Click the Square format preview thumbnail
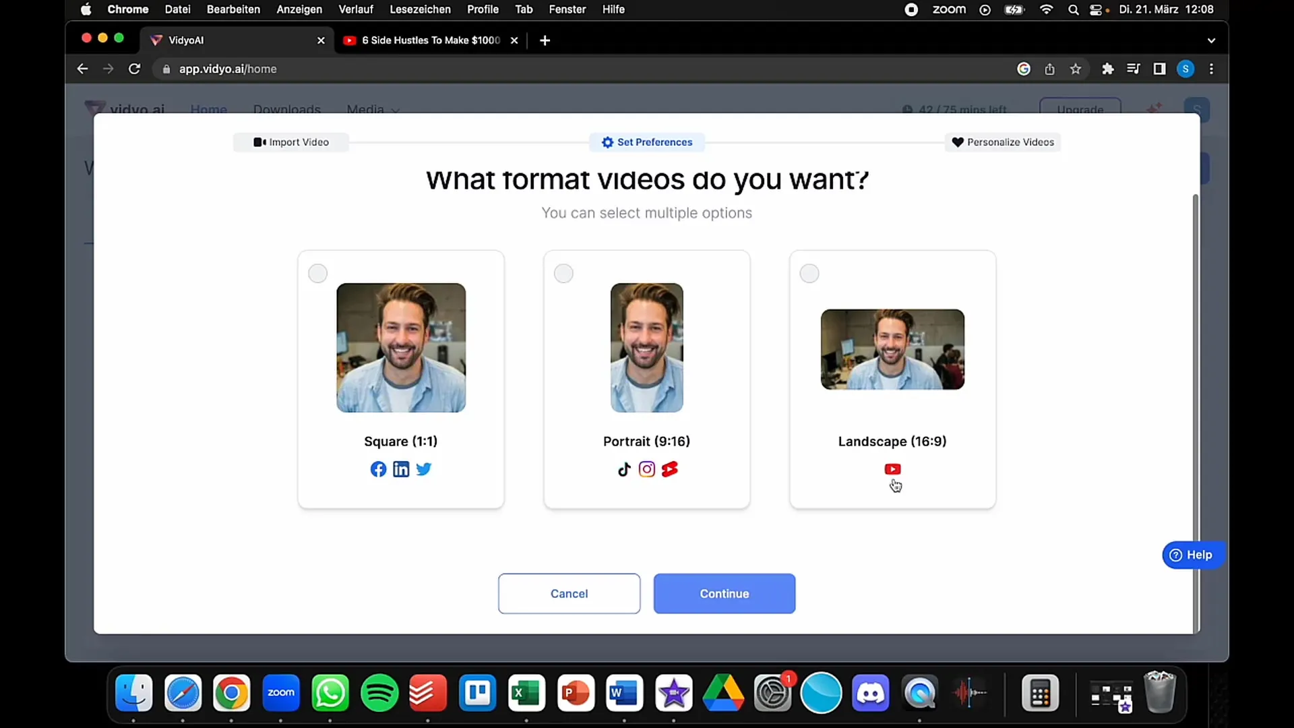The image size is (1294, 728). pos(401,348)
